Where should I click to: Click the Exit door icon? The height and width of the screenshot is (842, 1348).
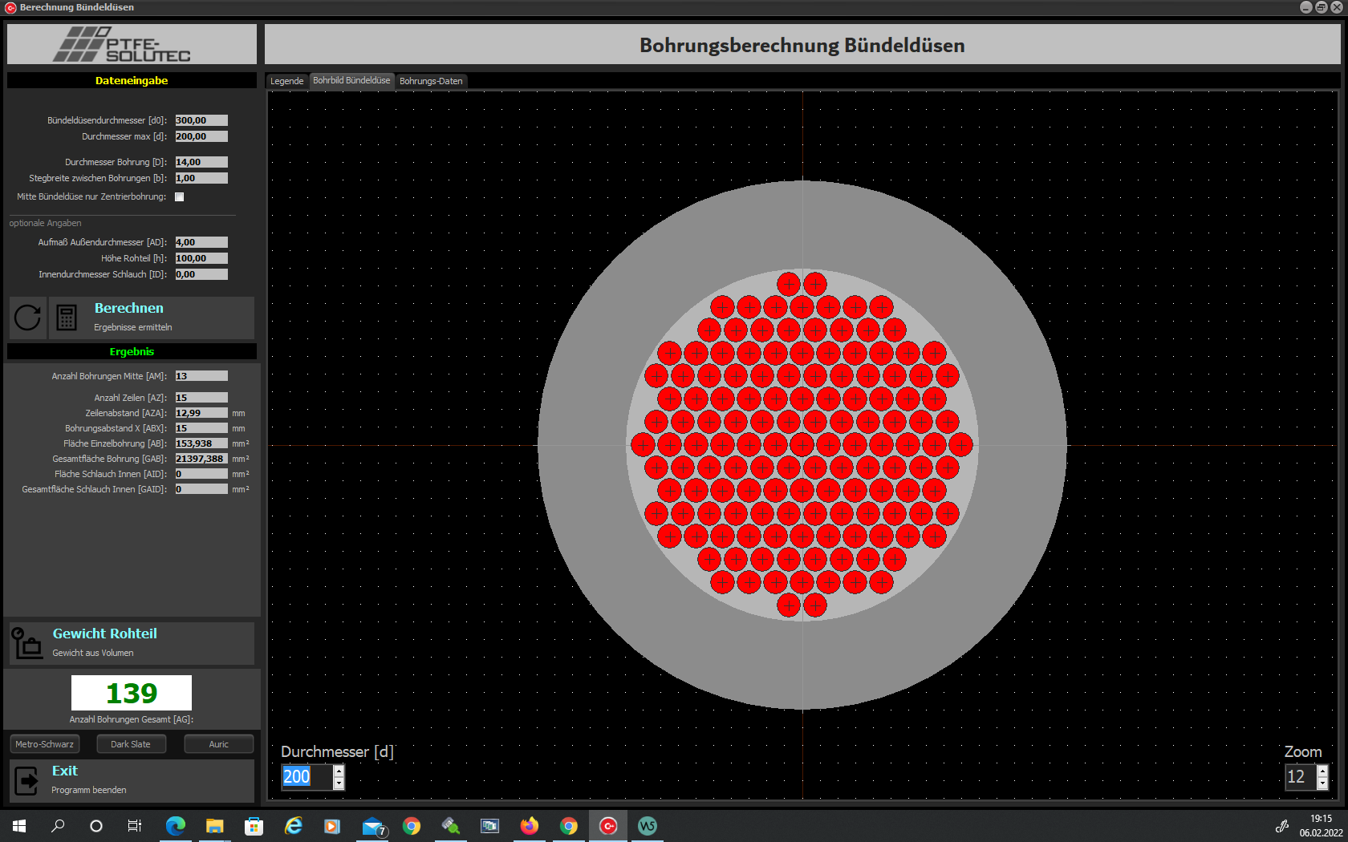point(27,780)
